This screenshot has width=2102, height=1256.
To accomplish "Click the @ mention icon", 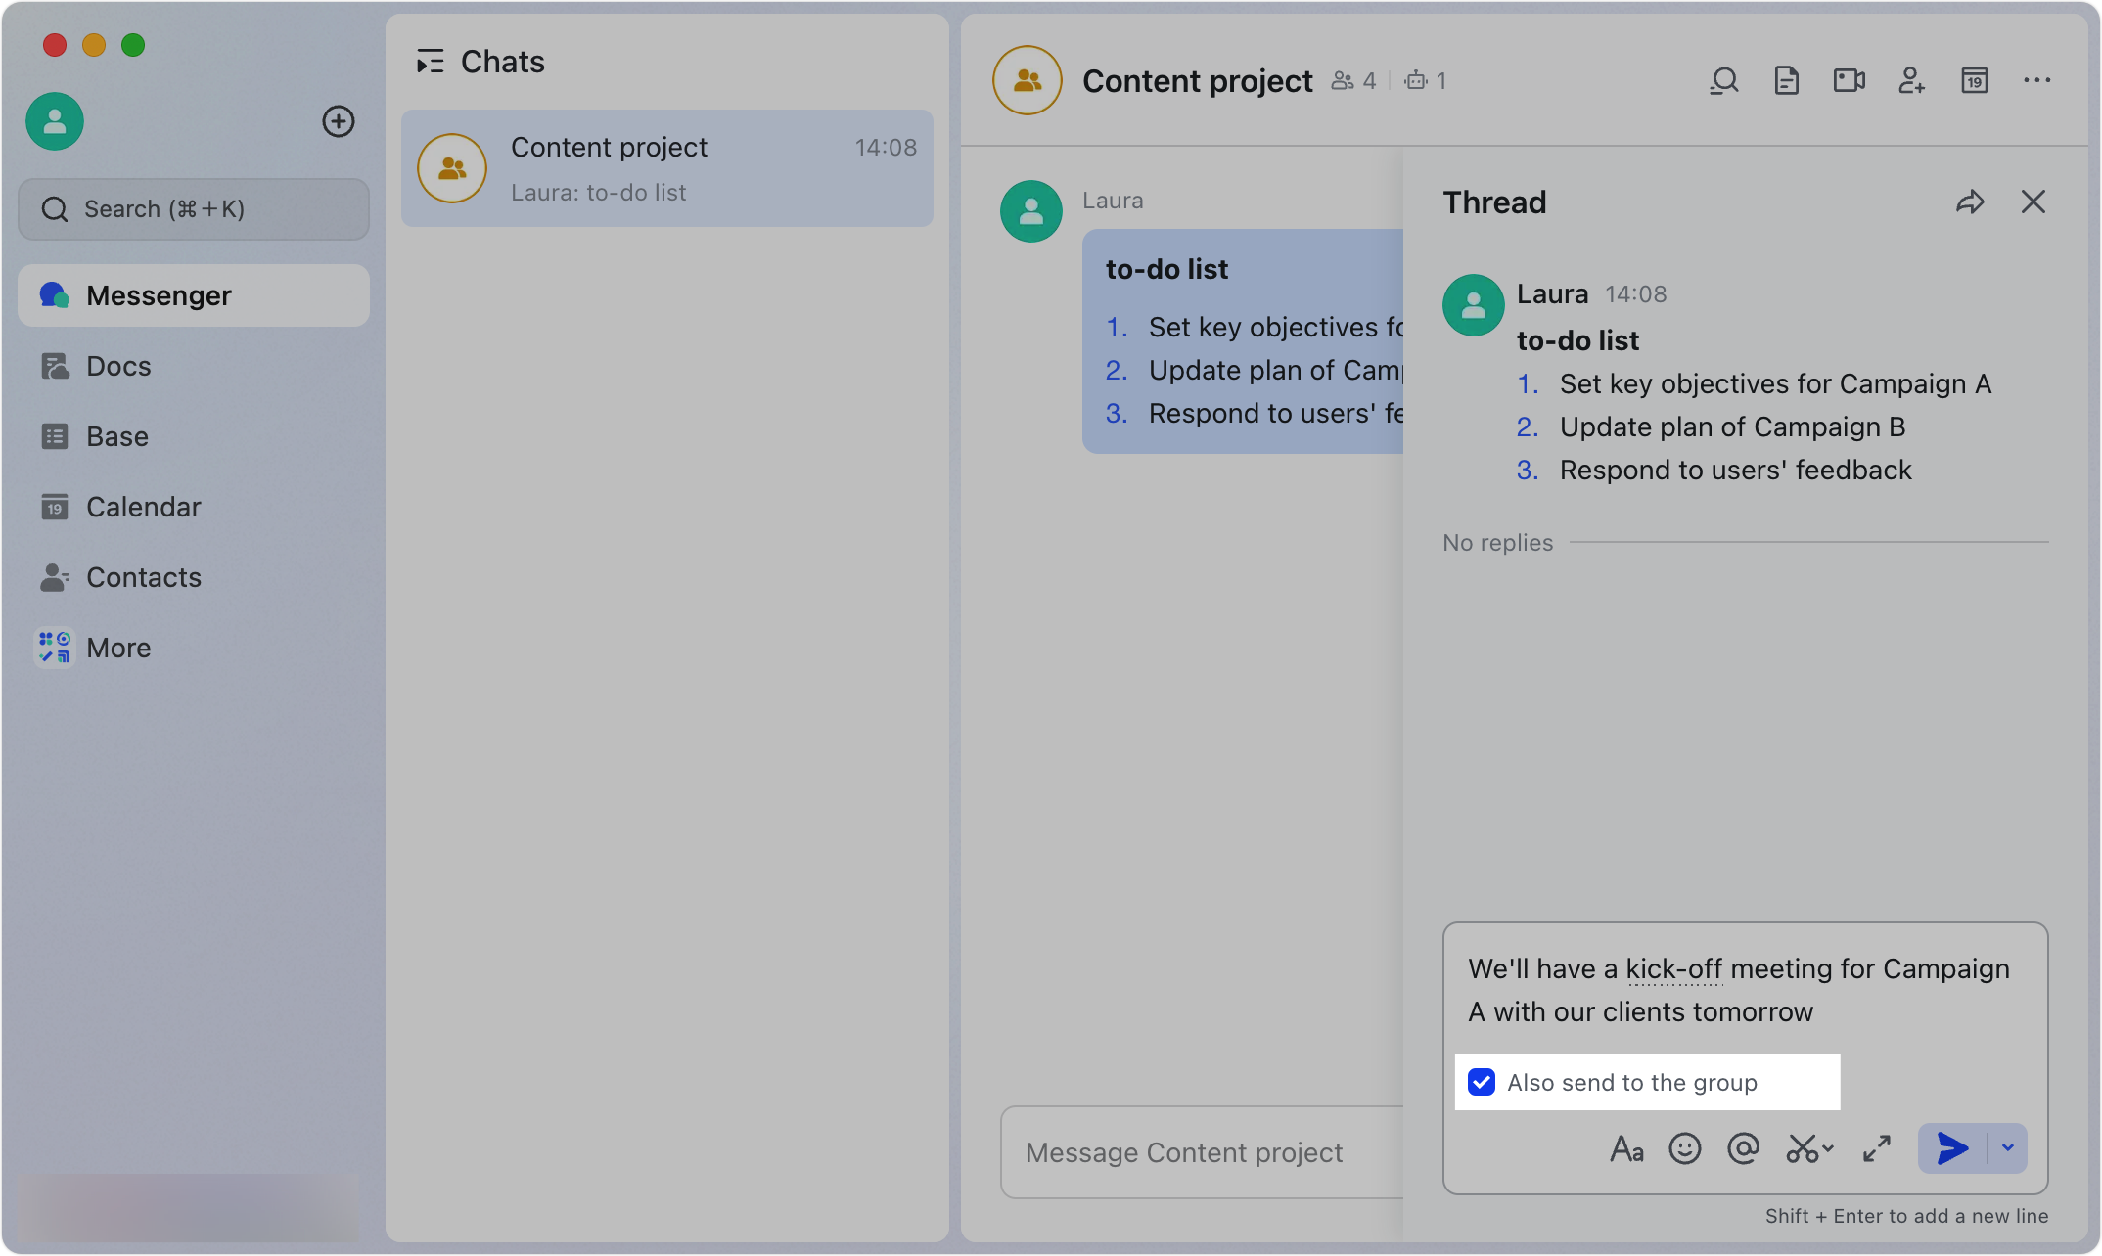I will [1744, 1148].
